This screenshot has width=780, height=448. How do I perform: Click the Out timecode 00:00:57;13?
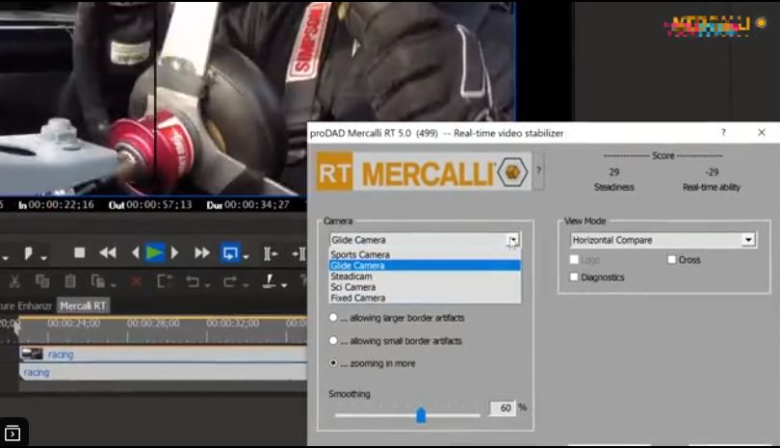(159, 204)
